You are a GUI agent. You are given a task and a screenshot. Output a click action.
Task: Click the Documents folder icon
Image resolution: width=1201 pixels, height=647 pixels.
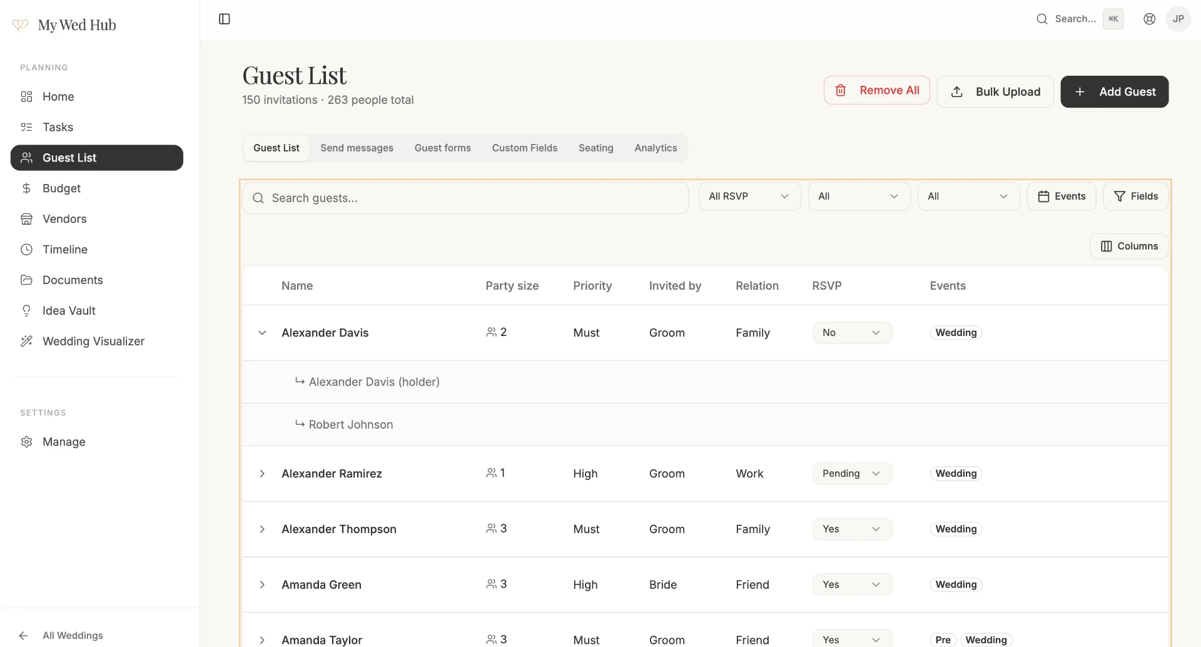coord(26,280)
